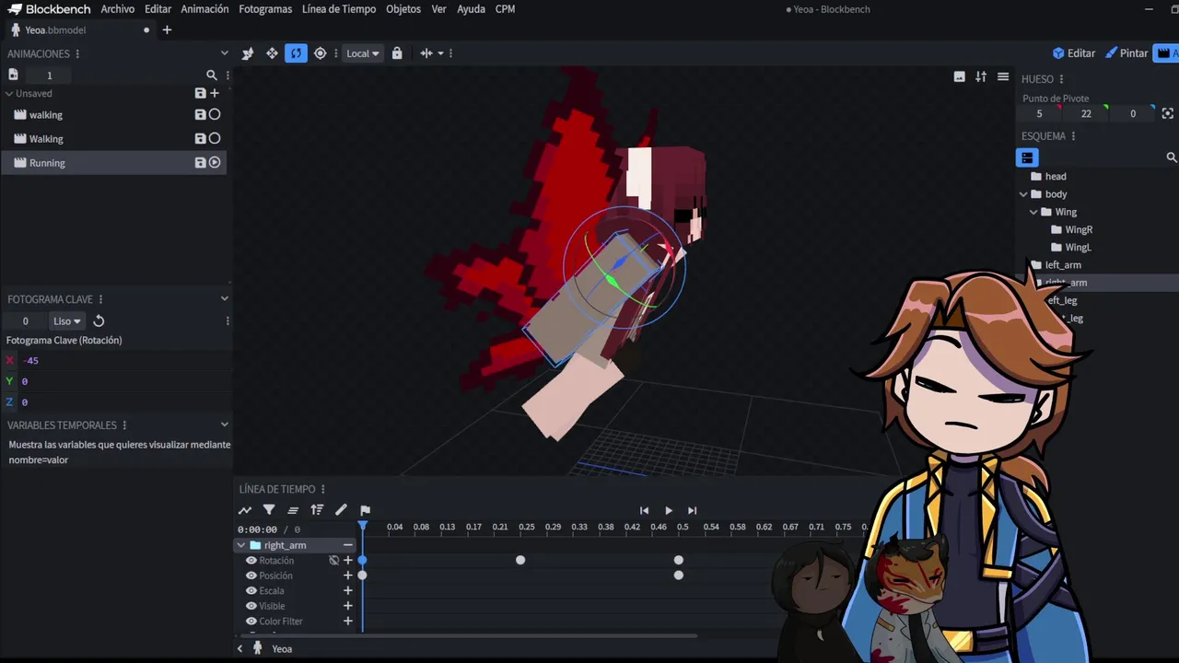Toggle visibility of Posición channel
The width and height of the screenshot is (1179, 663).
tap(251, 576)
